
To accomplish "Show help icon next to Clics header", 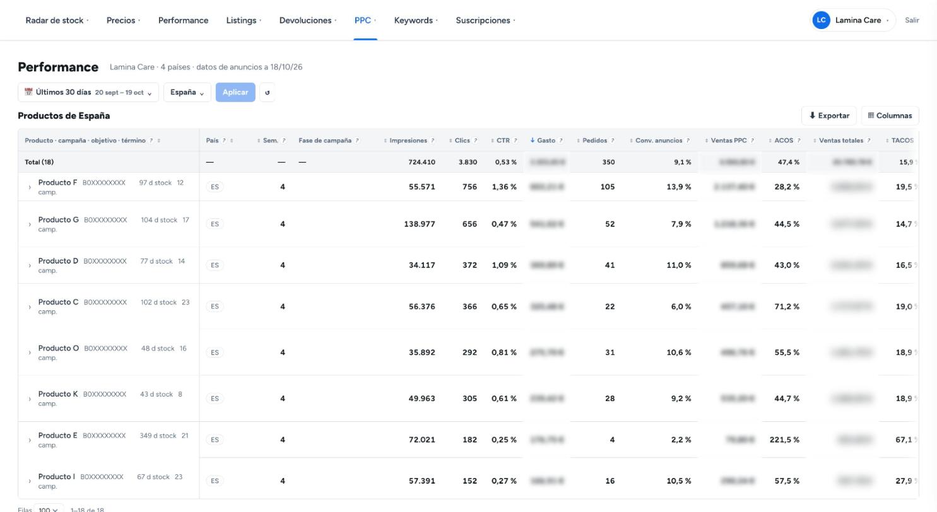I will coord(475,141).
